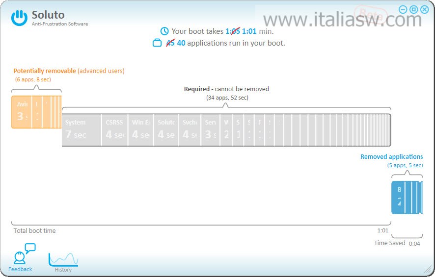Close the Soluto window

pyautogui.click(x=425, y=10)
